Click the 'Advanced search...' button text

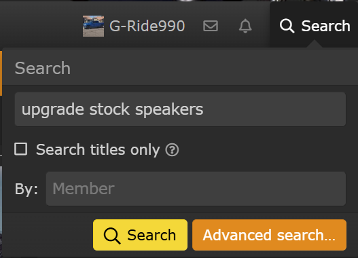[269, 235]
